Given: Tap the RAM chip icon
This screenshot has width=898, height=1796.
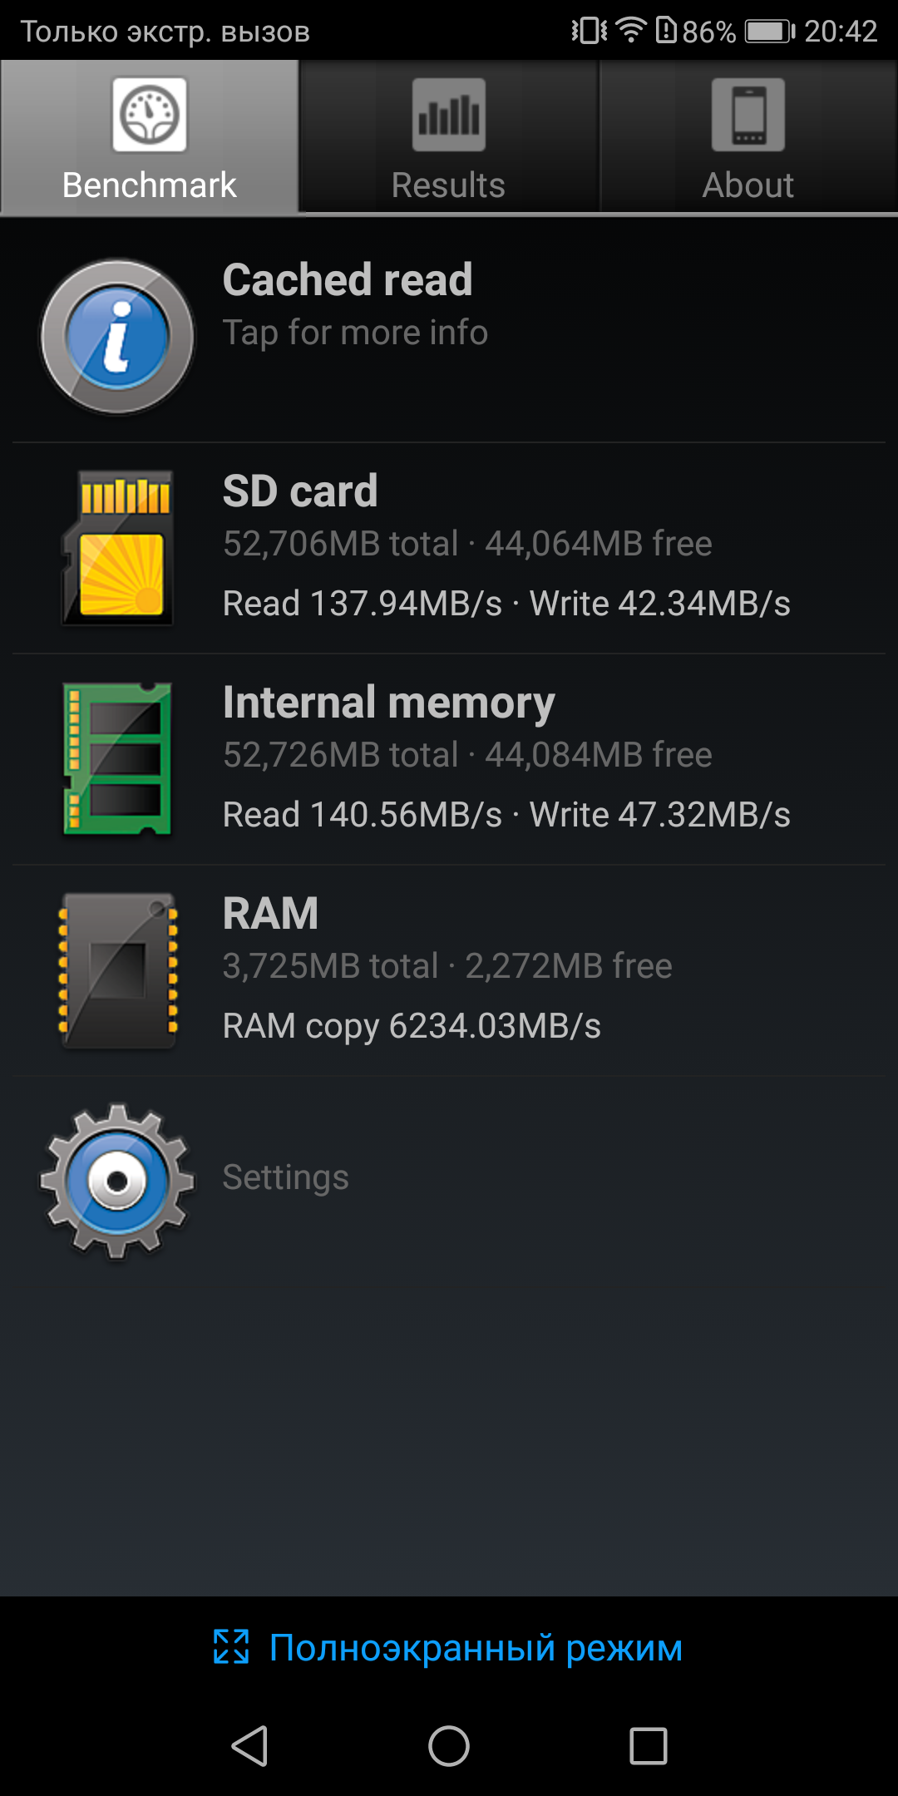Looking at the screenshot, I should pos(117,970).
